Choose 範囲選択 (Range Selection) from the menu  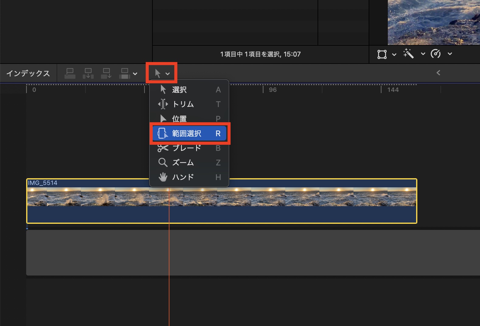click(x=189, y=134)
